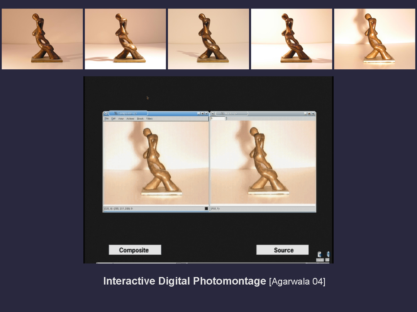Select the middle statue thumbnail in top row
Viewport: 417px width, 312px height.
pos(208,39)
